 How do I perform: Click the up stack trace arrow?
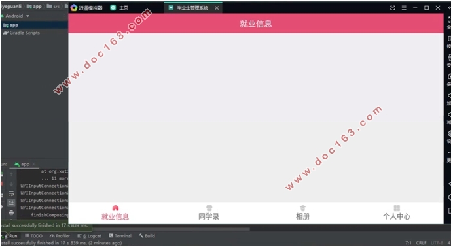click(x=11, y=174)
